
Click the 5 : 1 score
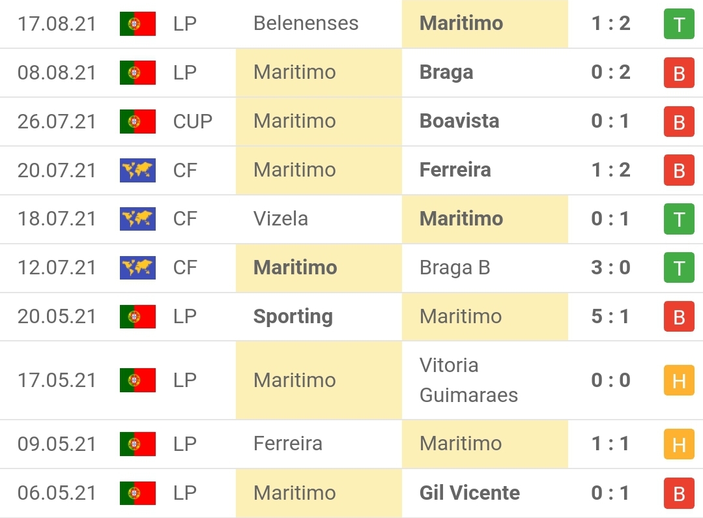coord(610,317)
